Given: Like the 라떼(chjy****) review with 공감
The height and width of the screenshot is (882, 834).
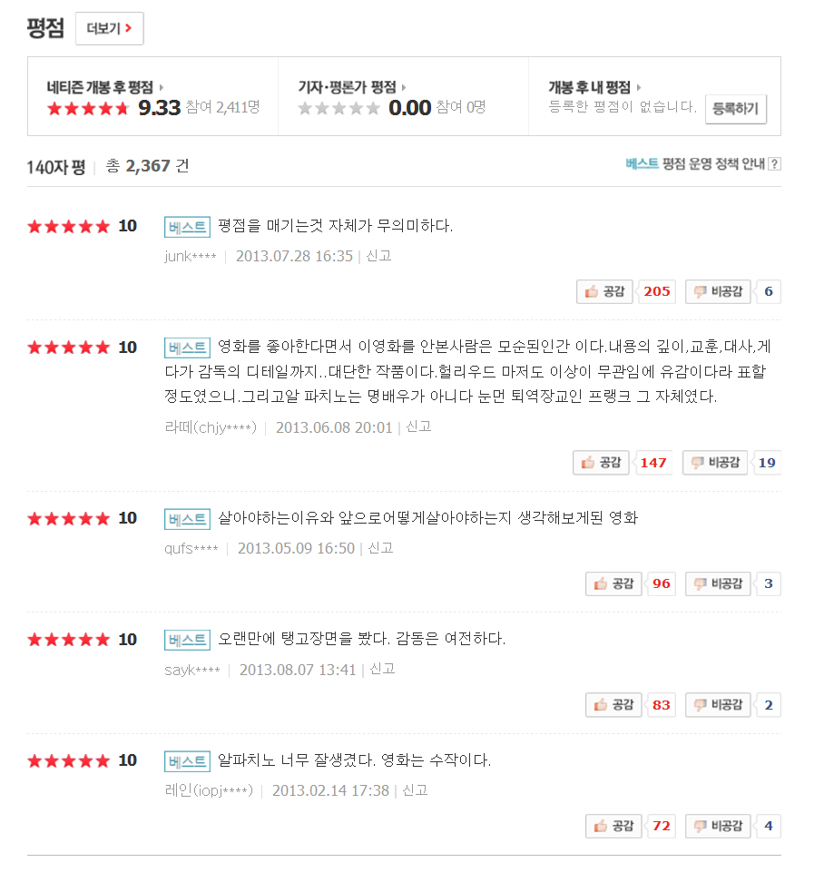Looking at the screenshot, I should (603, 463).
